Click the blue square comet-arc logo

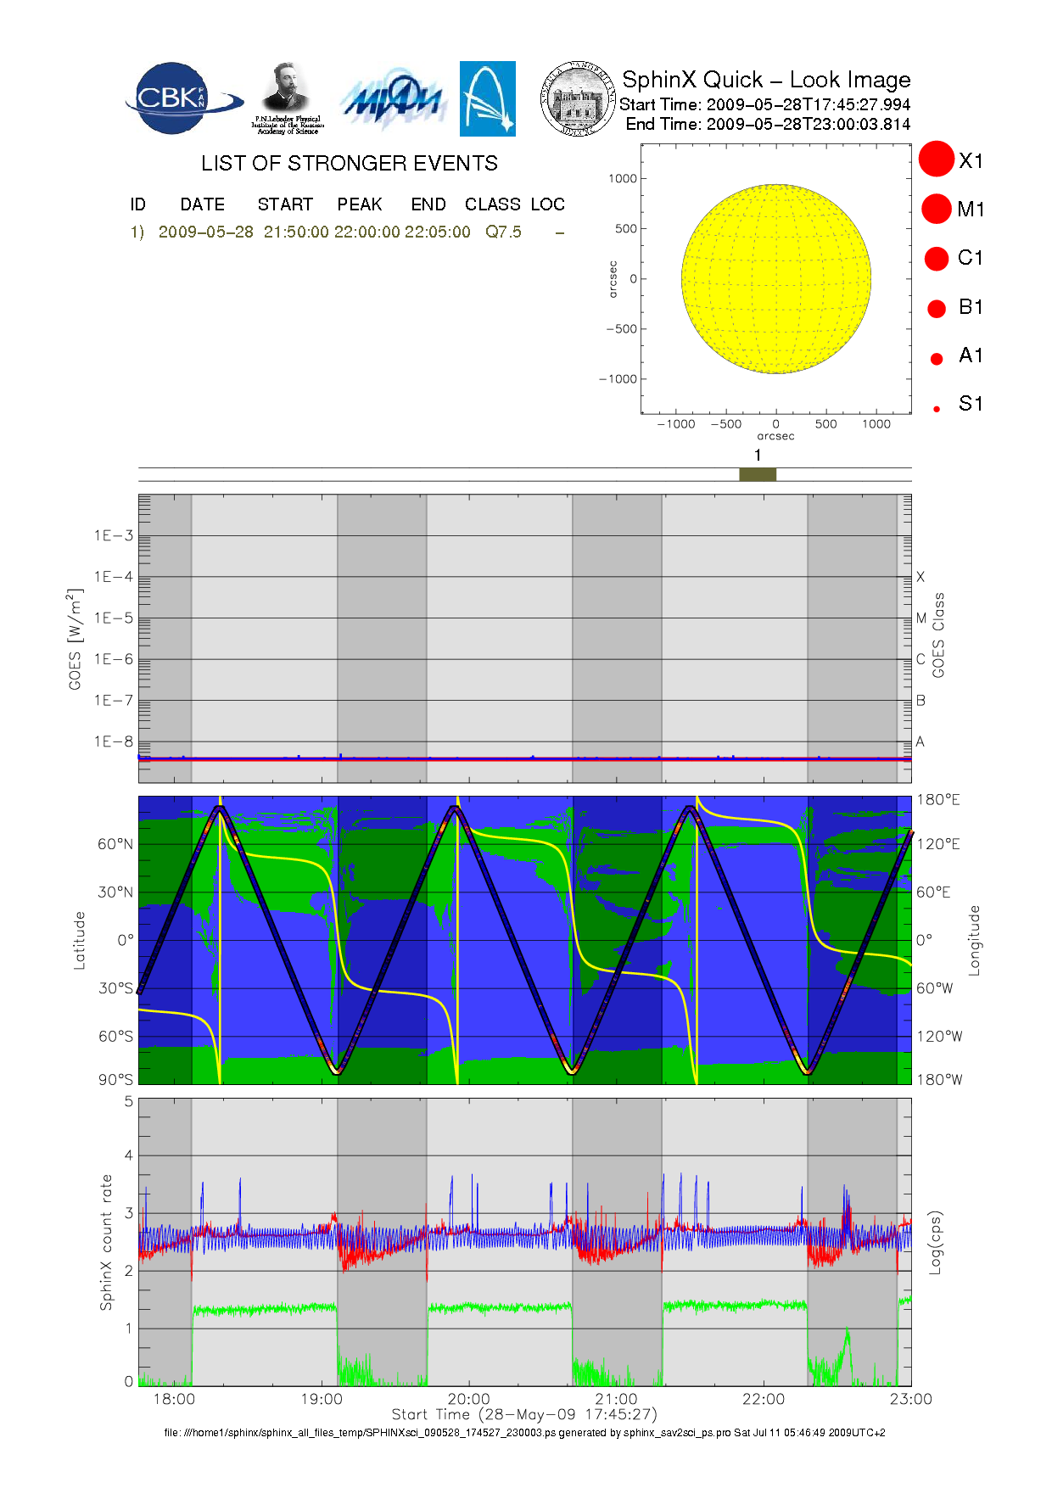pos(487,98)
